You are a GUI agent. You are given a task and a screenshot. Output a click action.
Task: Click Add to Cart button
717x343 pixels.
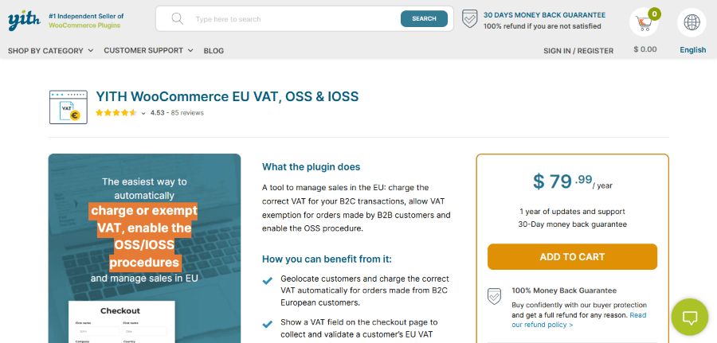tap(572, 257)
